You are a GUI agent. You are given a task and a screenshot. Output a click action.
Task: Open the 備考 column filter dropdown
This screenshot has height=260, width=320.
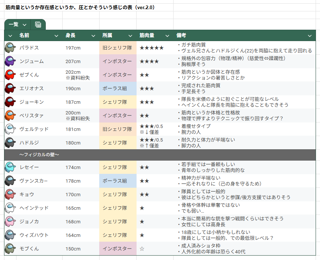coord(310,36)
